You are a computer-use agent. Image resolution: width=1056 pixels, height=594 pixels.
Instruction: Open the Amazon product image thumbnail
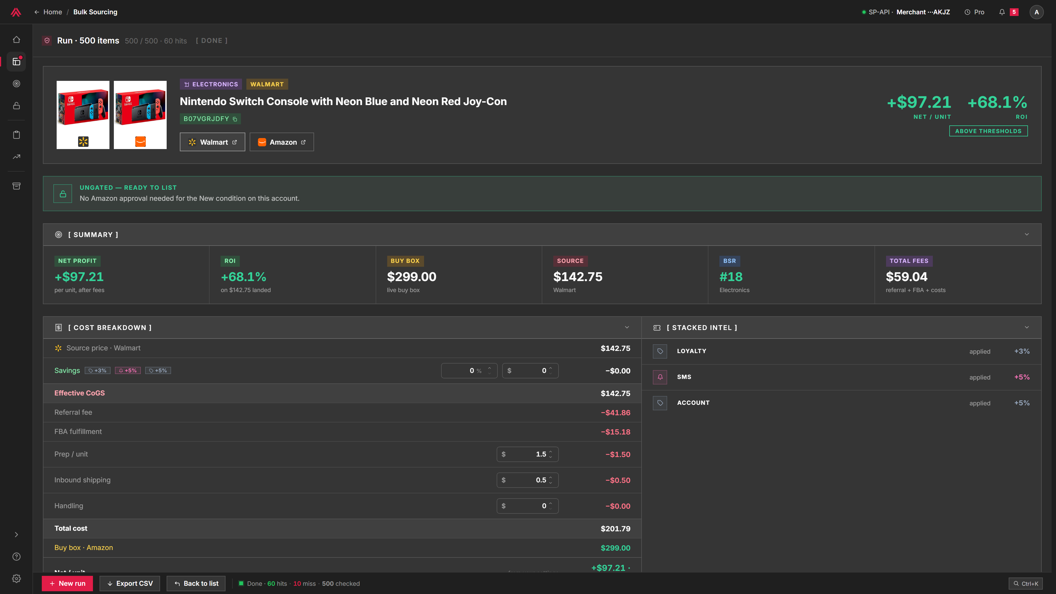tap(140, 115)
